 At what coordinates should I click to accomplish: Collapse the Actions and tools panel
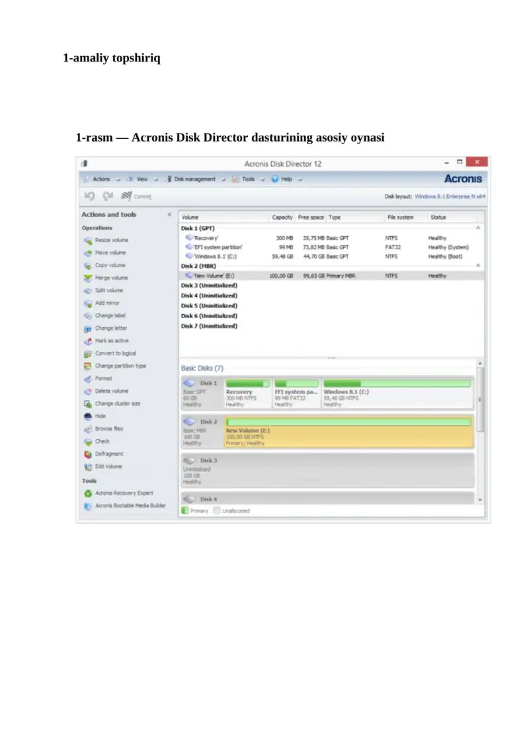pos(169,215)
